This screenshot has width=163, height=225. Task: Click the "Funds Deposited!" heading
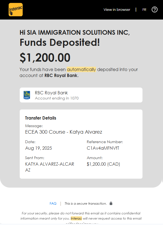(x=60, y=43)
